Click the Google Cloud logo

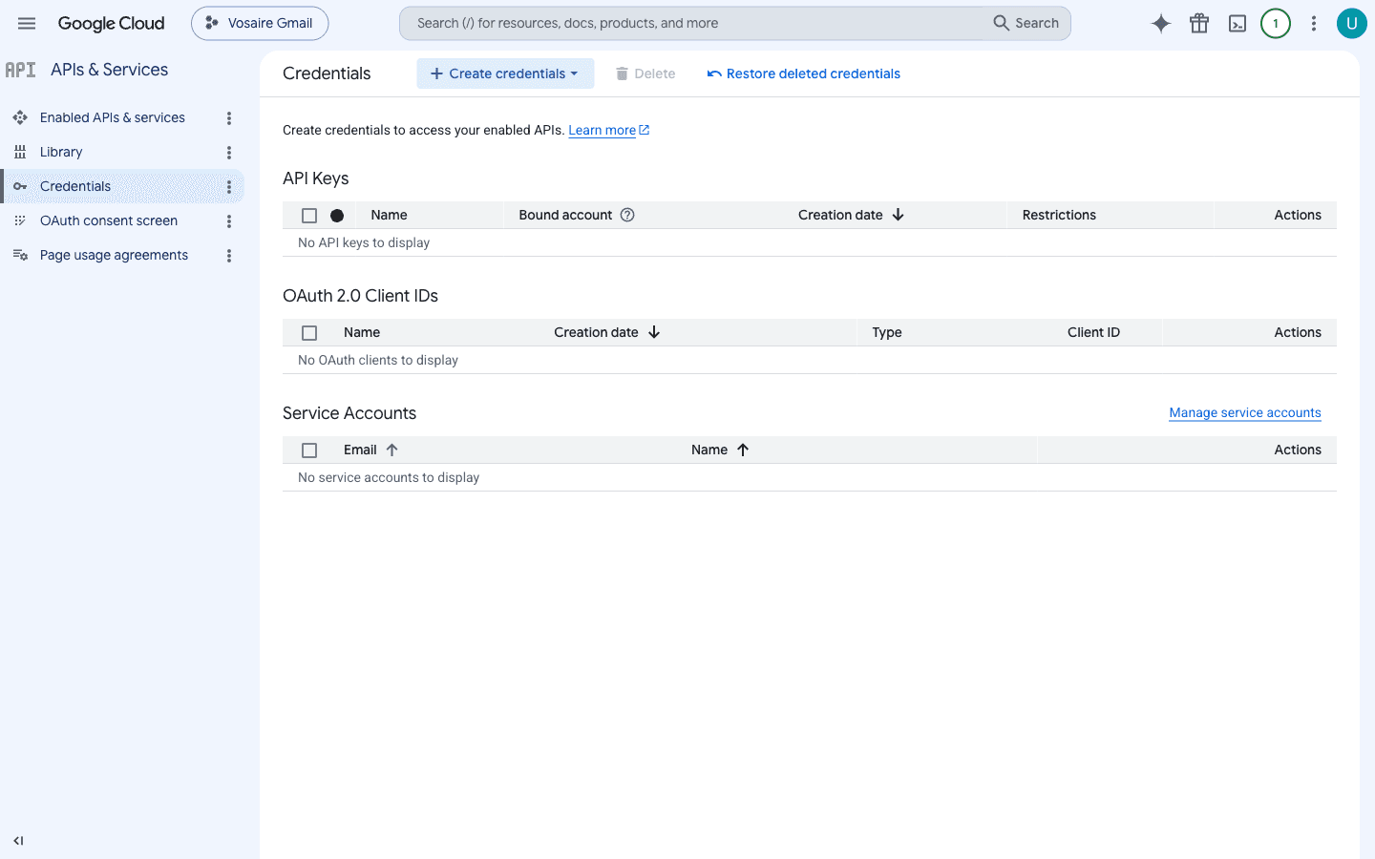coord(111,23)
